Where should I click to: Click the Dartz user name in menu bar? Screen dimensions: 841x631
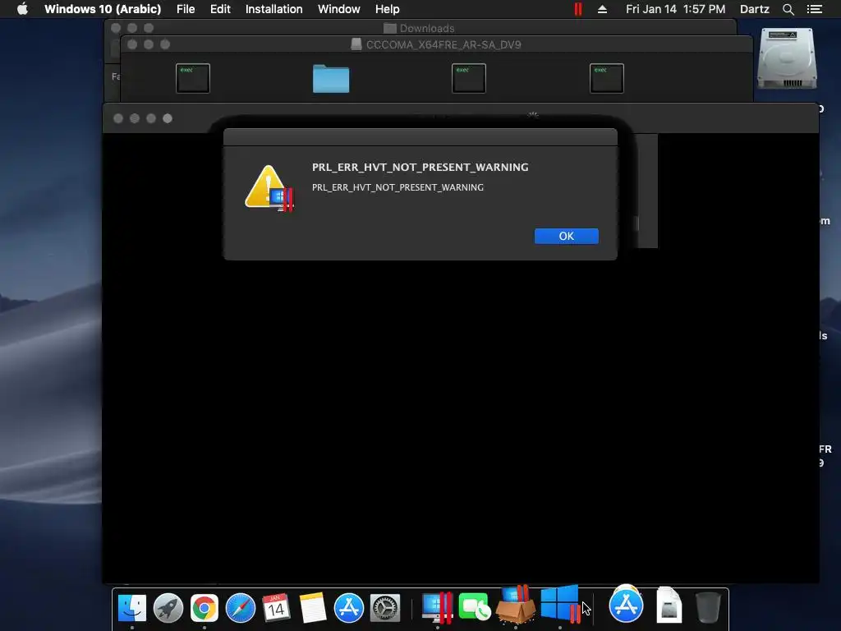pyautogui.click(x=754, y=9)
